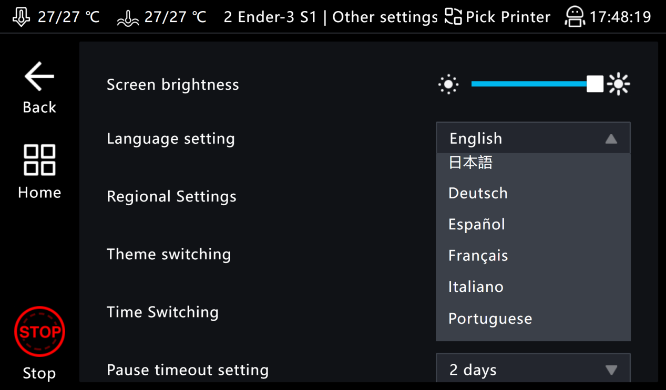This screenshot has width=666, height=390.
Task: Click the heated bed temperature icon
Action: click(128, 18)
